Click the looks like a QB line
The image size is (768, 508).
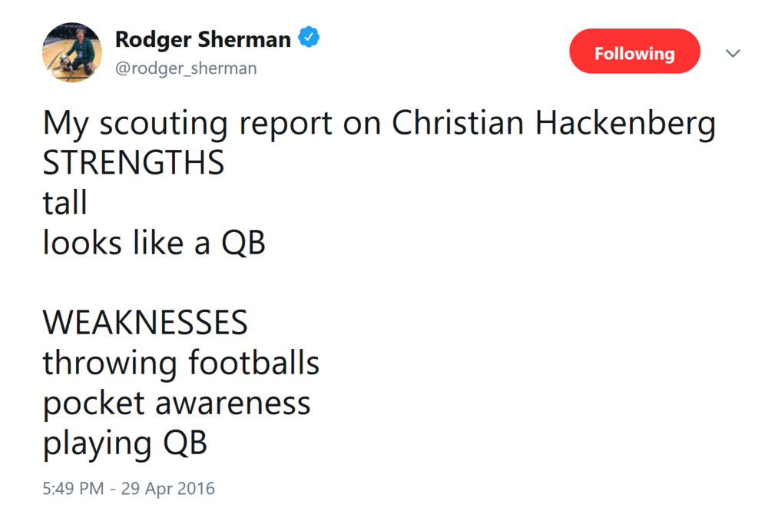point(154,243)
